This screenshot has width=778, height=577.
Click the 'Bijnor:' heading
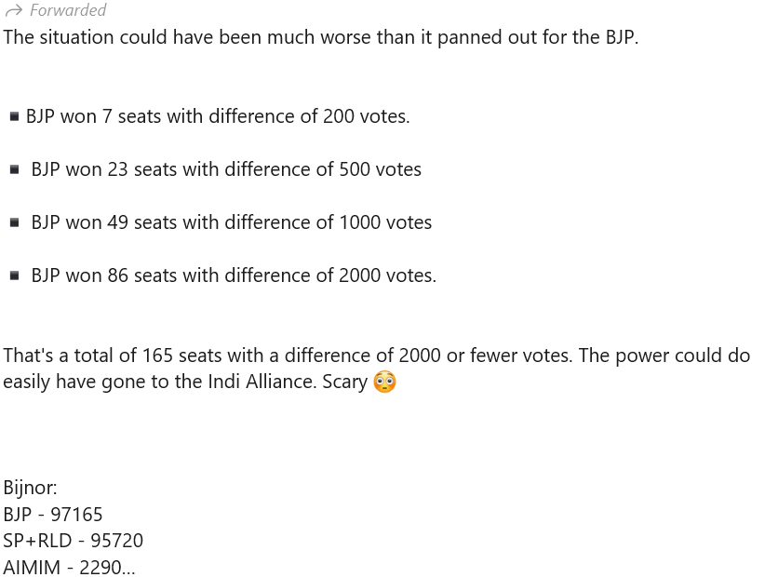pyautogui.click(x=30, y=488)
